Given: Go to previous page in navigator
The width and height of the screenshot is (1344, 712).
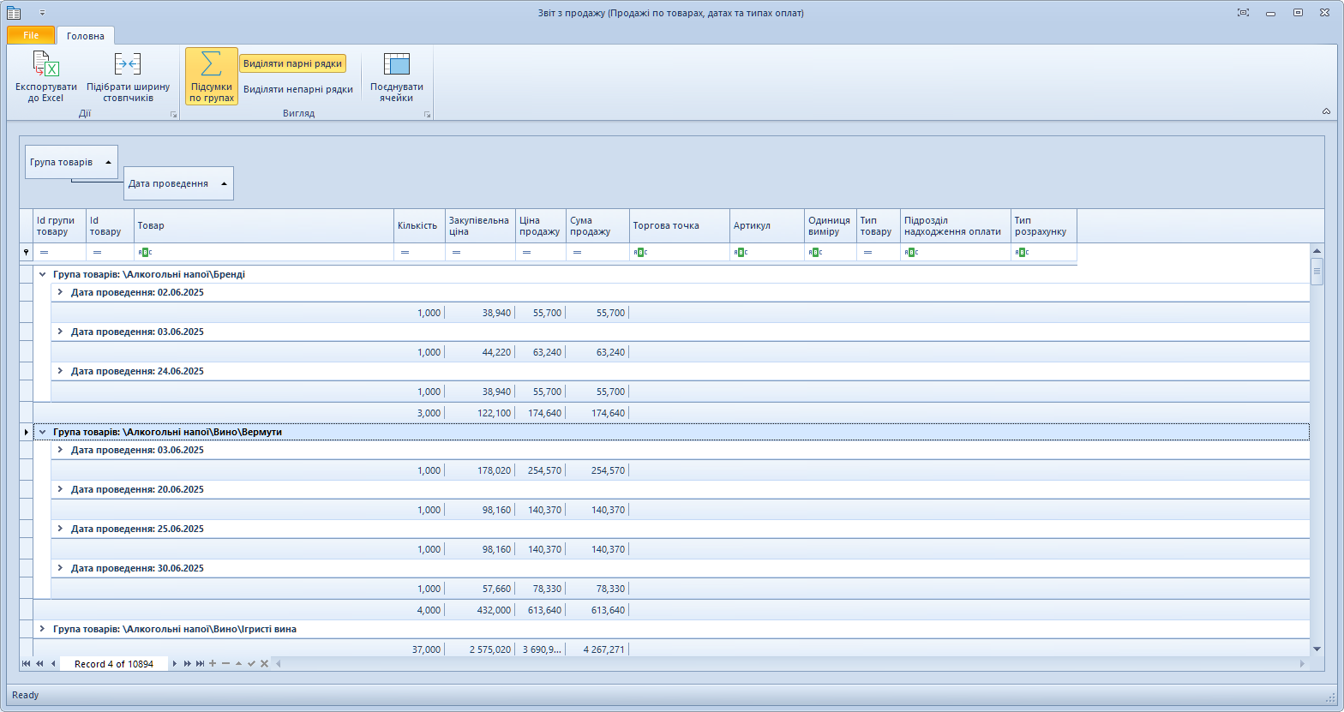Looking at the screenshot, I should point(39,664).
